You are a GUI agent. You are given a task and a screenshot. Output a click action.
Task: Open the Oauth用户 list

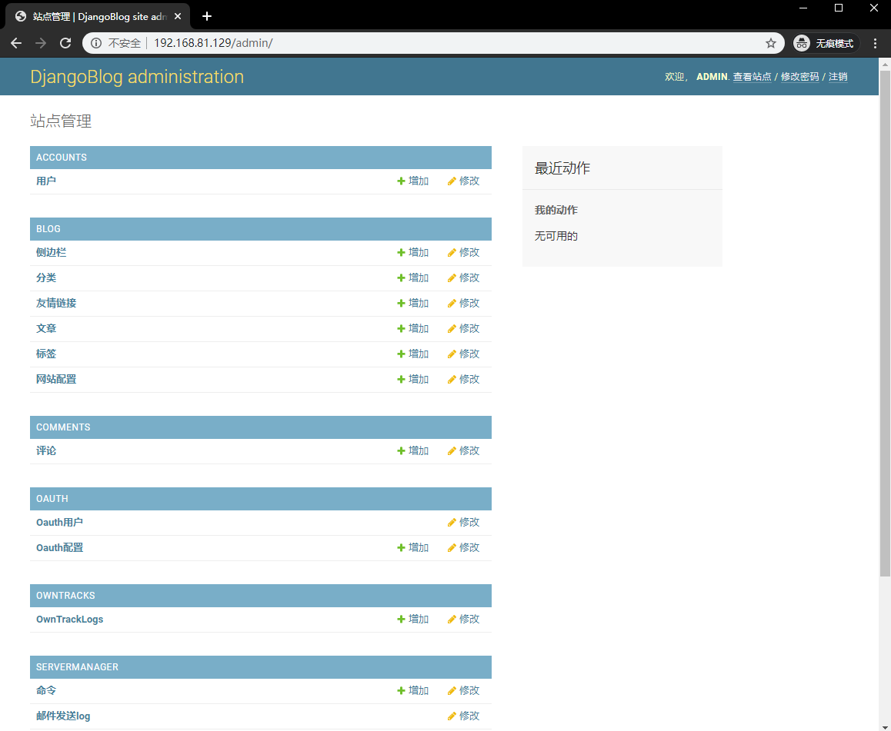(x=60, y=522)
